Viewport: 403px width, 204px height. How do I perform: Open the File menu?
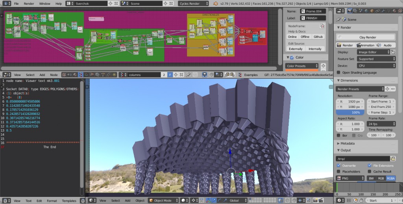click(16, 4)
